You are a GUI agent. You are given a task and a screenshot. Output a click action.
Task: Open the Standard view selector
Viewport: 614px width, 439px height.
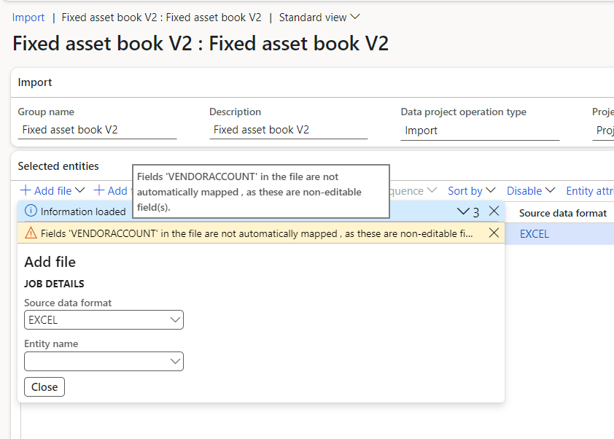pos(319,17)
